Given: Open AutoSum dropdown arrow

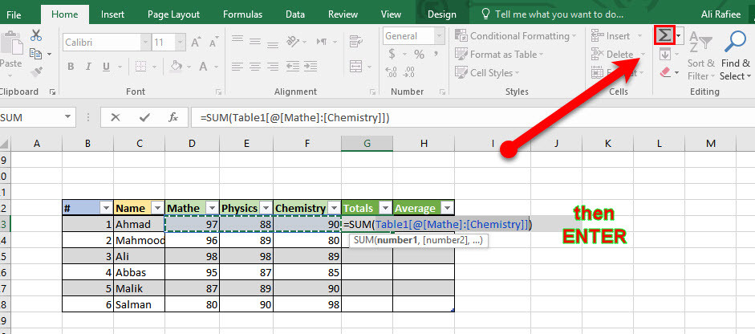Looking at the screenshot, I should 679,36.
